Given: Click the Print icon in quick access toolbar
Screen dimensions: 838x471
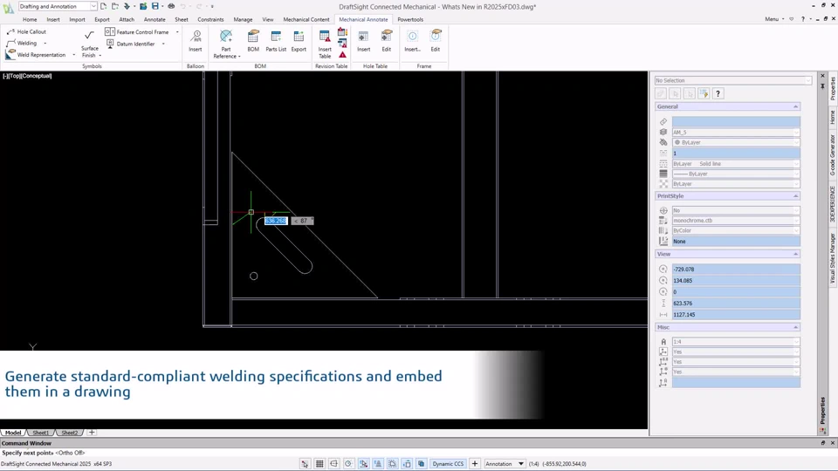Looking at the screenshot, I should pyautogui.click(x=171, y=6).
